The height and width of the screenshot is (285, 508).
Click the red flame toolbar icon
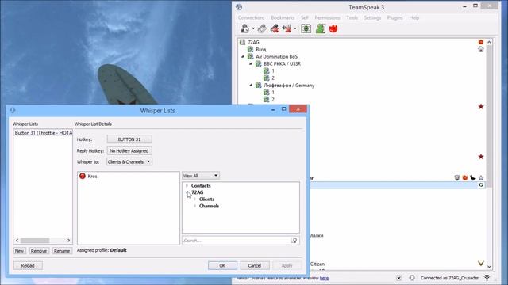[333, 28]
